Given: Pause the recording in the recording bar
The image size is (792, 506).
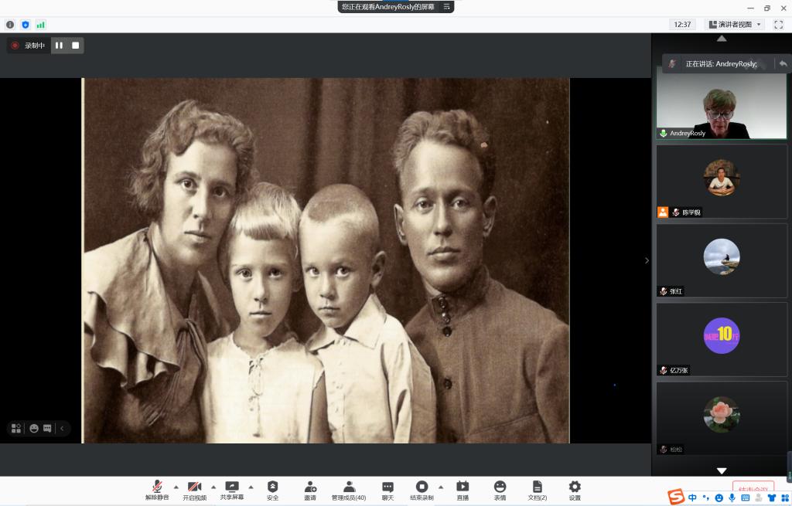Looking at the screenshot, I should pos(60,46).
